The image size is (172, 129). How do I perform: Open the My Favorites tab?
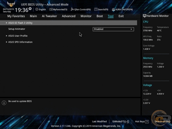[x=16, y=16]
